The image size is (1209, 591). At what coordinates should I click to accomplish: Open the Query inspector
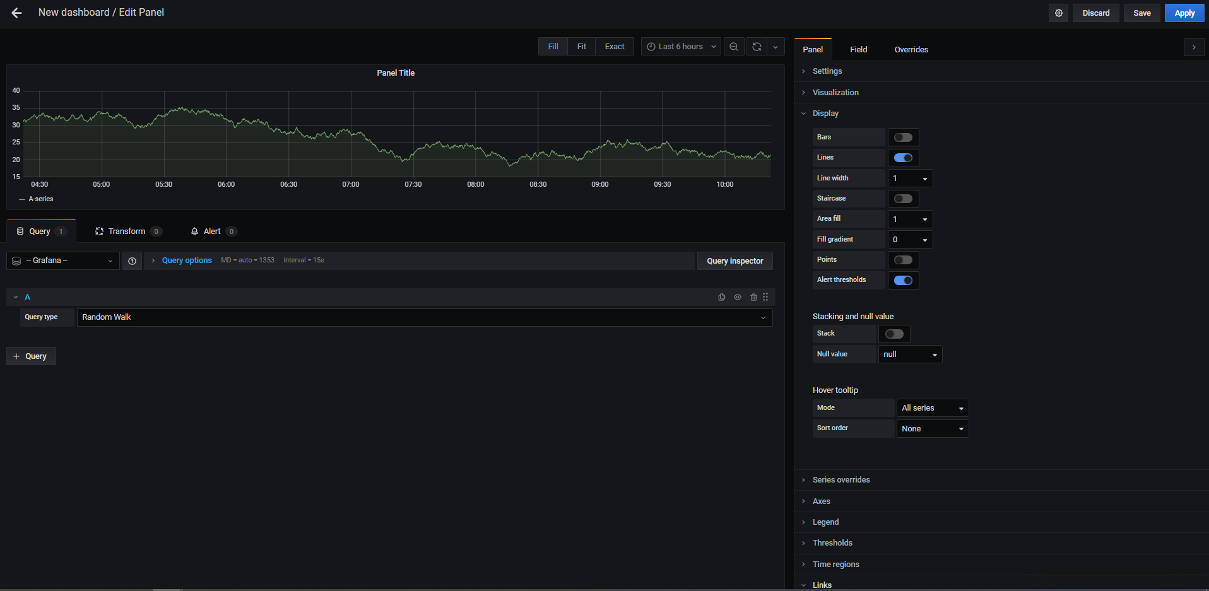tap(734, 261)
